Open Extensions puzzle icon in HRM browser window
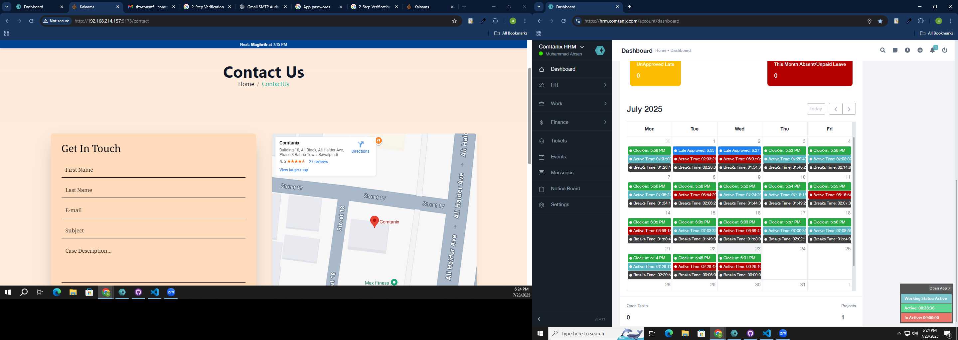The image size is (958, 340). [x=921, y=21]
